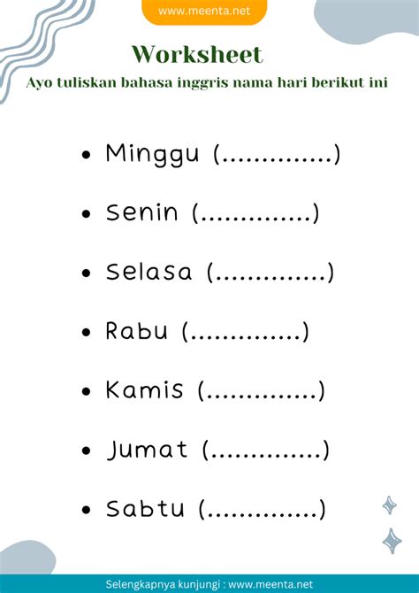
Task: Click the green instruction subtitle text
Action: pyautogui.click(x=207, y=82)
